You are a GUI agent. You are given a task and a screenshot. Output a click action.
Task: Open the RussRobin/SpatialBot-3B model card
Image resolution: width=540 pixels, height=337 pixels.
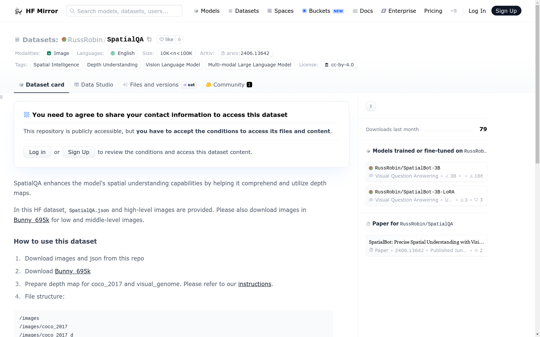[426, 172]
